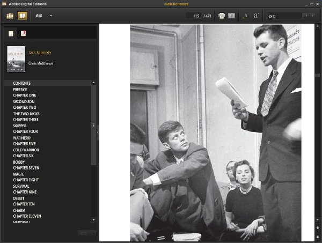Go to CHAPTER SEVEN entry
The image size is (322, 243).
(x=26, y=168)
